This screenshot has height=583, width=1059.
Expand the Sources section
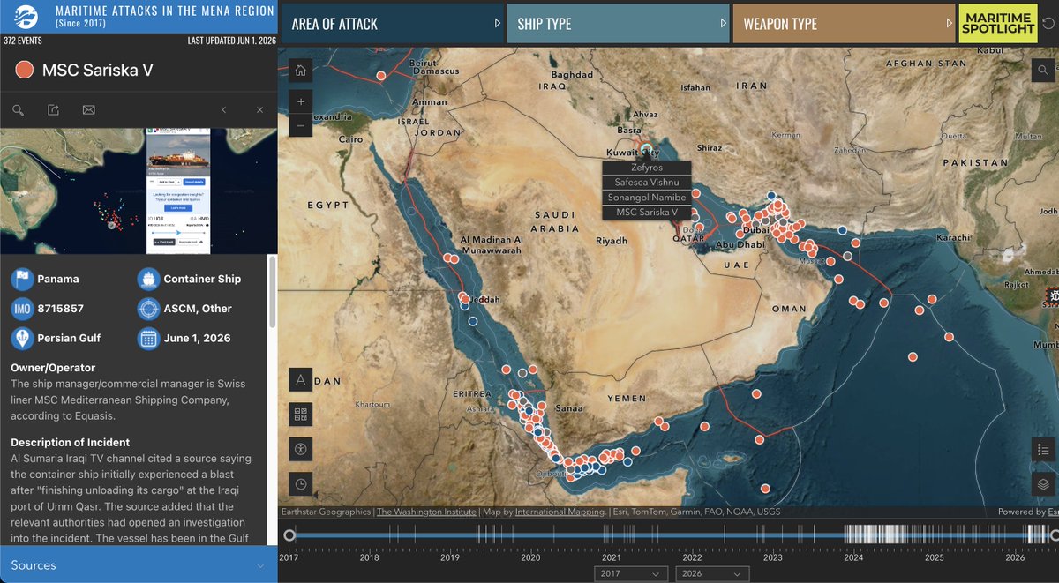139,565
